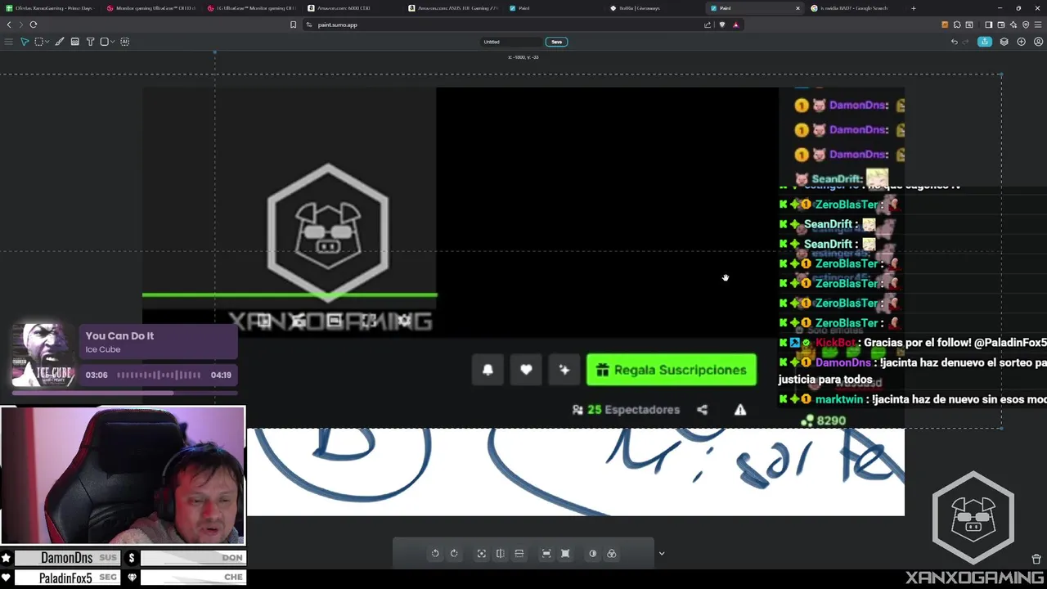Go forward in browser history
Viewport: 1047px width, 589px height.
point(20,25)
